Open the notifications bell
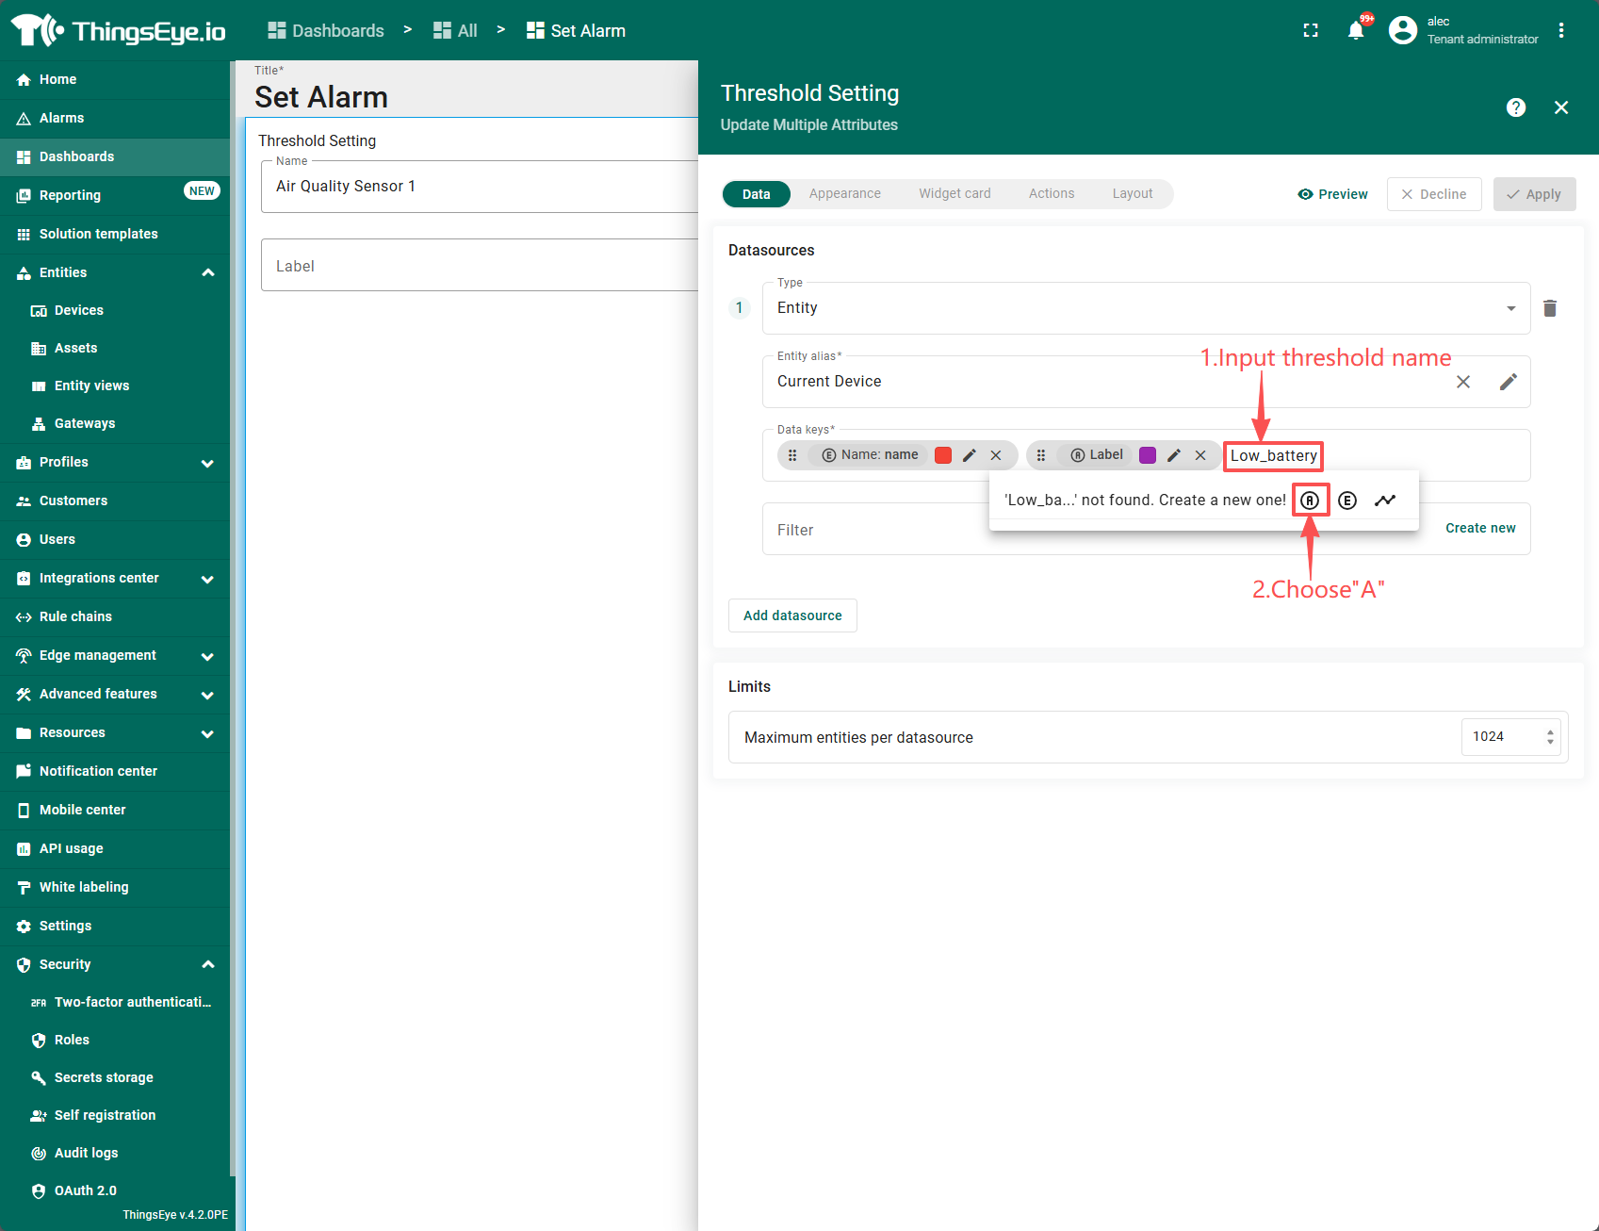This screenshot has width=1599, height=1231. point(1356,31)
